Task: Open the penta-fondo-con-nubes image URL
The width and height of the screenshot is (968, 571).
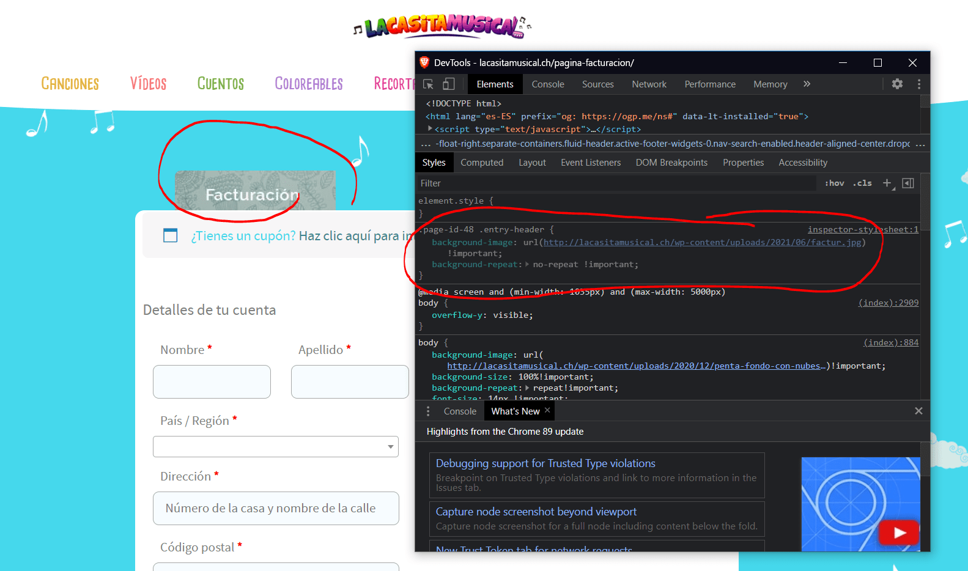Action: pos(637,366)
